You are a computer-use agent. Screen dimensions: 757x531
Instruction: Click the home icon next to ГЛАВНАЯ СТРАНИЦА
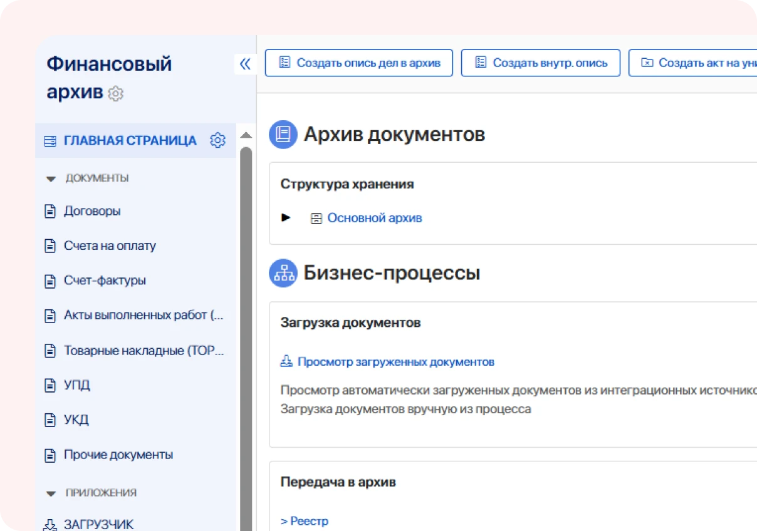(x=49, y=140)
